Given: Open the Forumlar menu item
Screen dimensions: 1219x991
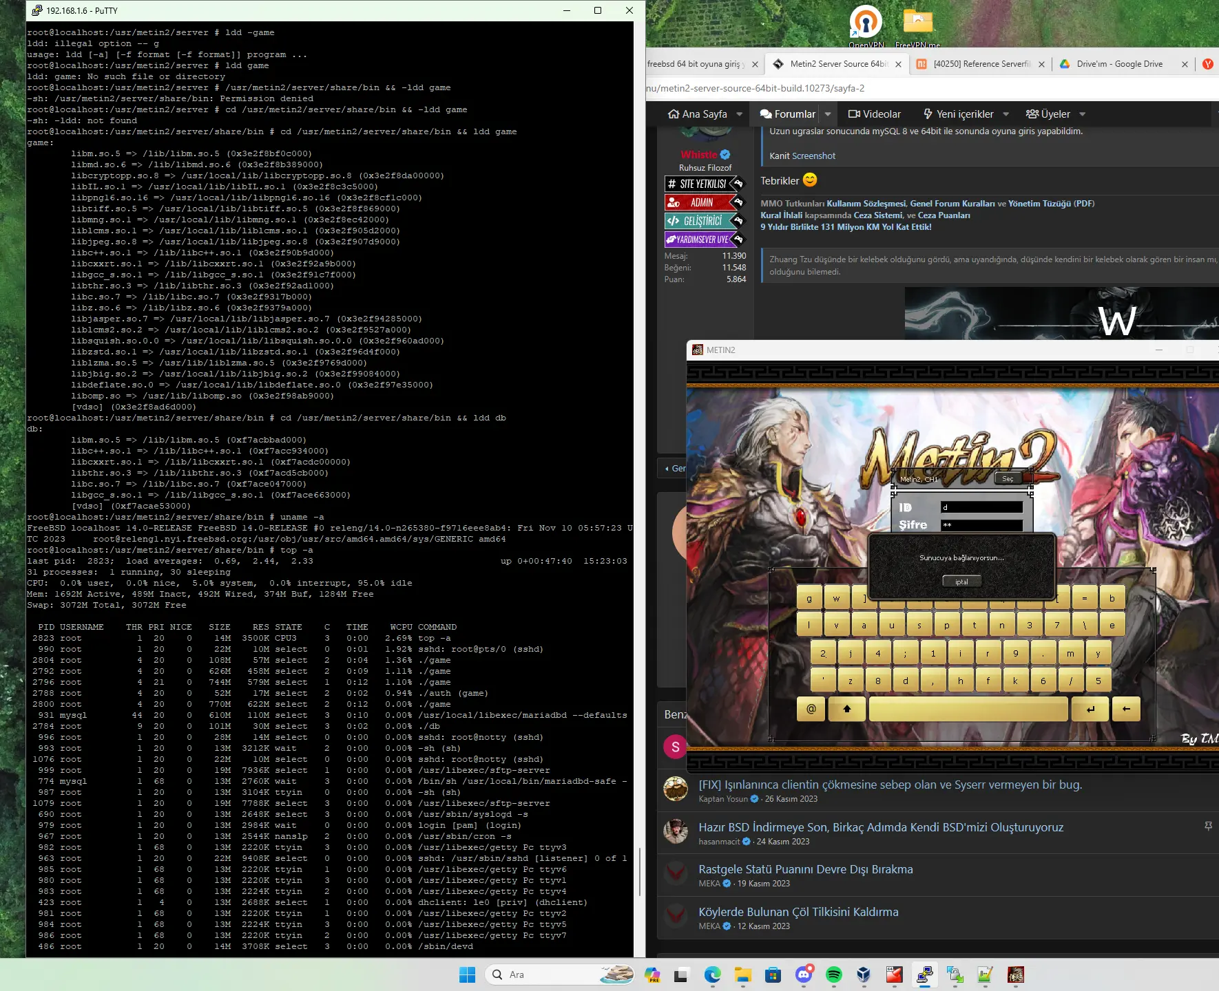Looking at the screenshot, I should click(x=788, y=114).
